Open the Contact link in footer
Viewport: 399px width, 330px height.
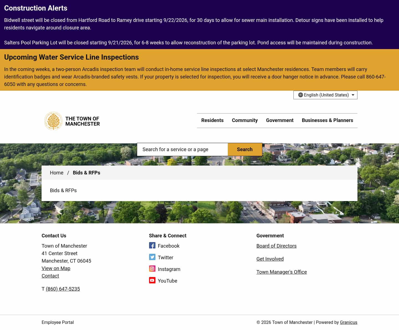pyautogui.click(x=50, y=276)
